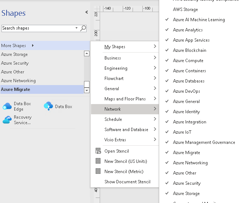
Task: Expand Software and Database category
Action: click(125, 130)
